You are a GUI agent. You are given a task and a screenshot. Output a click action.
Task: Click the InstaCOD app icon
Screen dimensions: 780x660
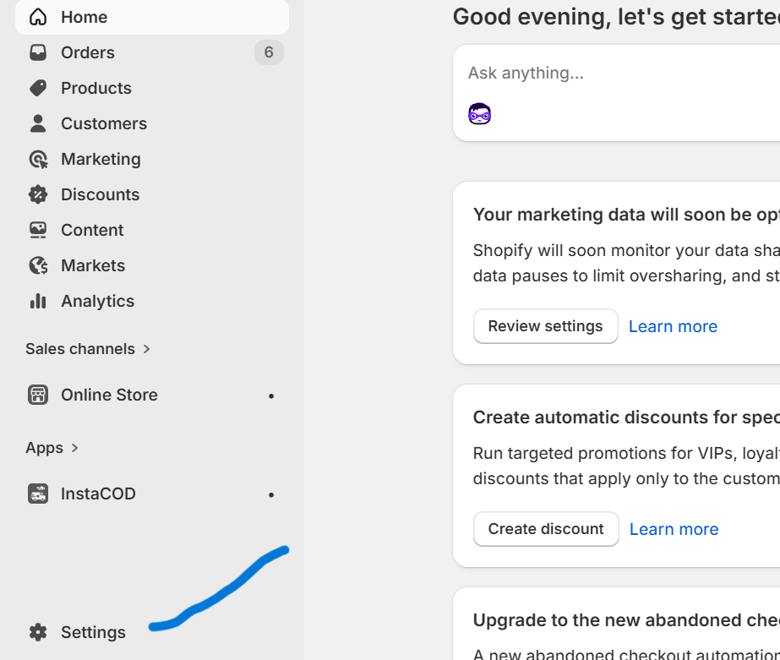tap(38, 494)
